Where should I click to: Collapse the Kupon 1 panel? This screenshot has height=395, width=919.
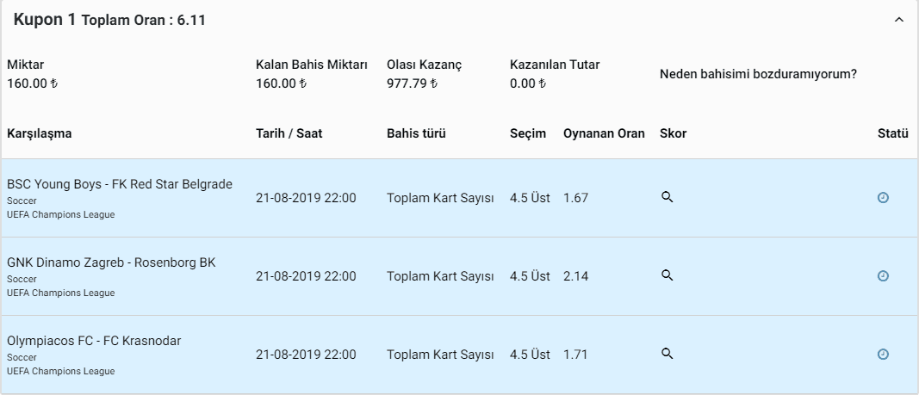pyautogui.click(x=899, y=20)
